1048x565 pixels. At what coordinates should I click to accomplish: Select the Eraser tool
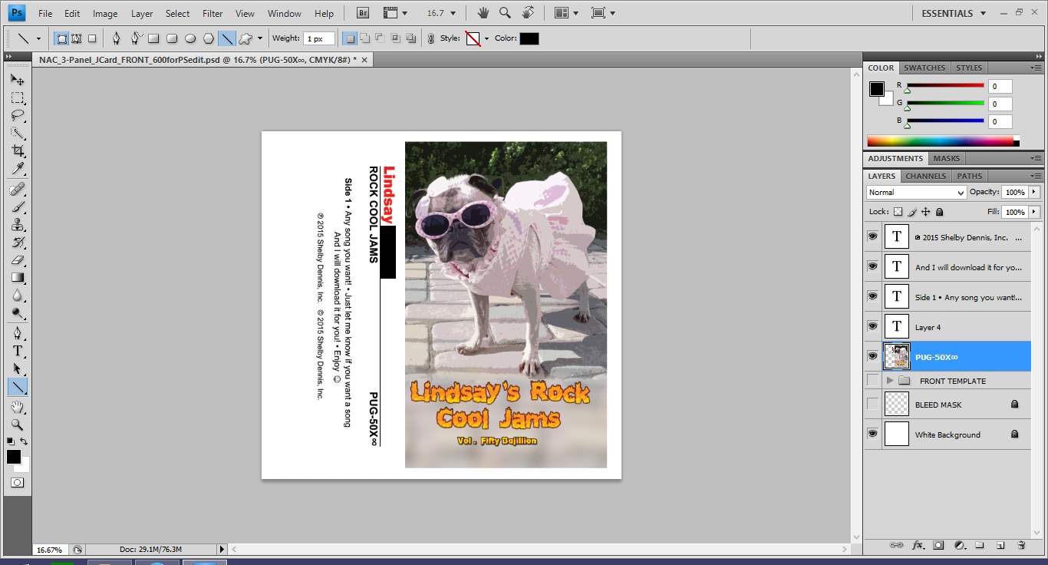coord(17,259)
